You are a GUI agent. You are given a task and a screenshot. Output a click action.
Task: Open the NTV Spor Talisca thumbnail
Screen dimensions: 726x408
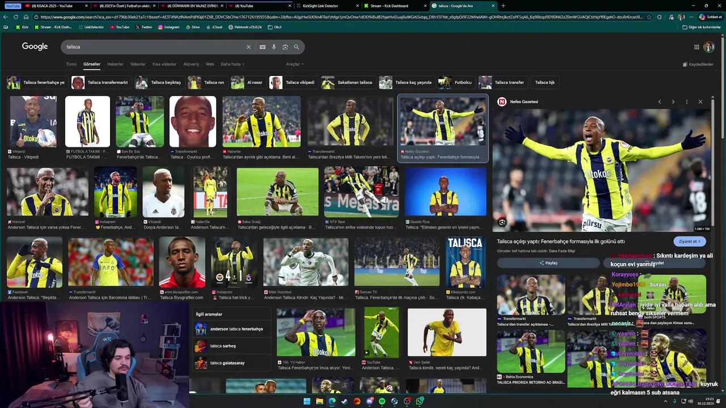point(361,192)
